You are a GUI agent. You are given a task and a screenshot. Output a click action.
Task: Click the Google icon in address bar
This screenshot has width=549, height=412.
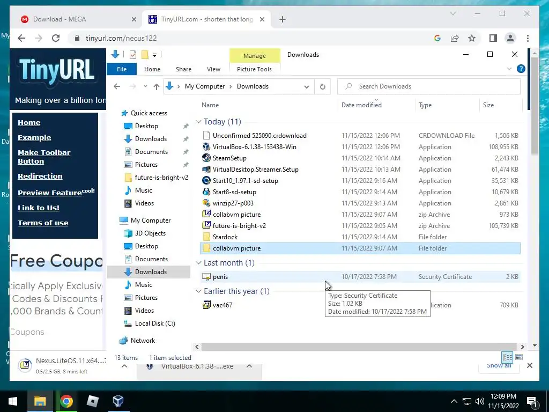coord(437,38)
